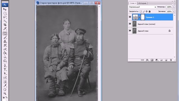Create new adjustment layer half-circle icon
Image resolution: width=179 pixels, height=101 pixels.
coord(157,60)
